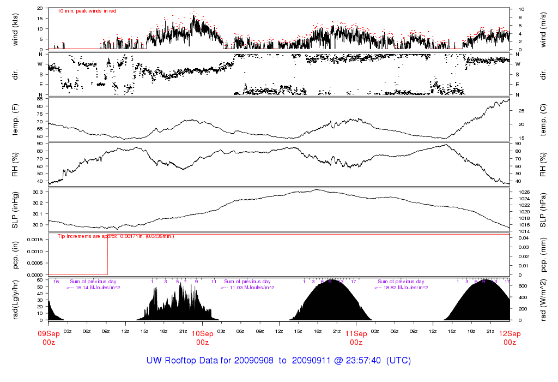This screenshot has height=382, width=558.
Task: Click the '10 min. peak winds in red' note
Action: pos(87,11)
